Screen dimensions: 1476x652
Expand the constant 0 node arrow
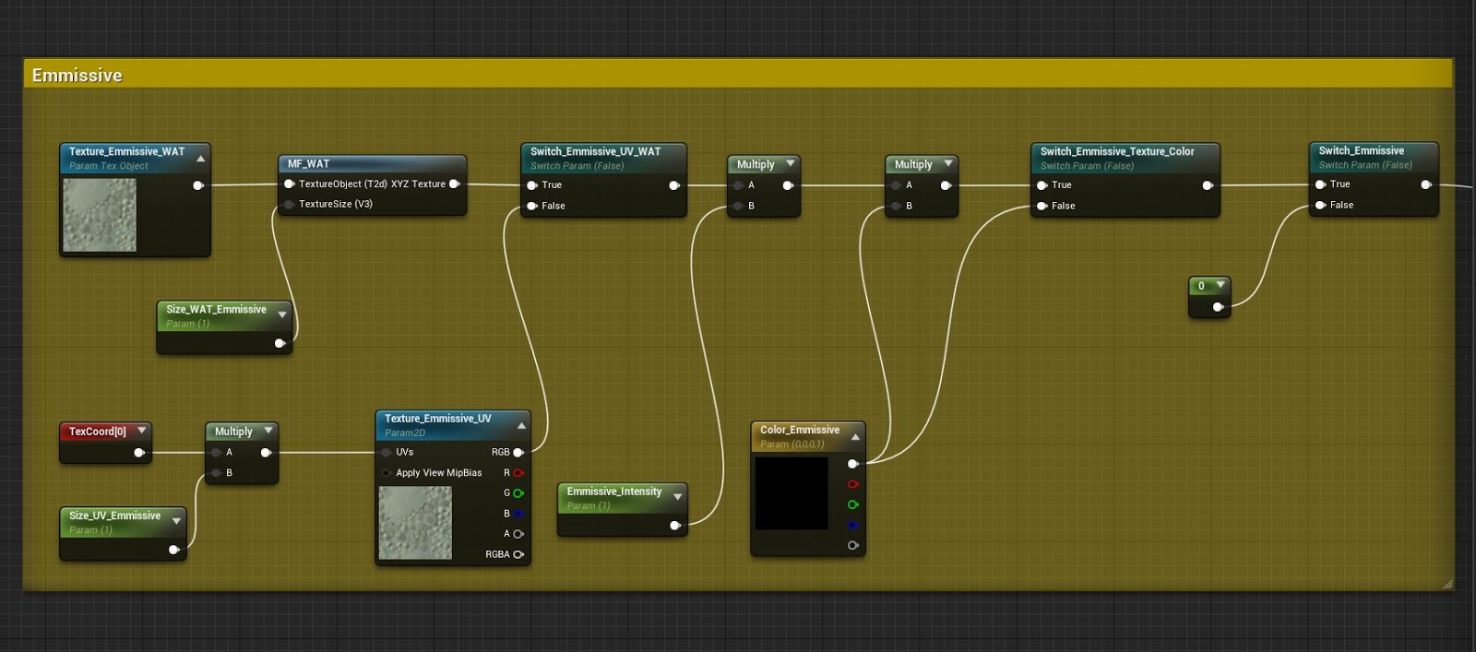click(1220, 285)
